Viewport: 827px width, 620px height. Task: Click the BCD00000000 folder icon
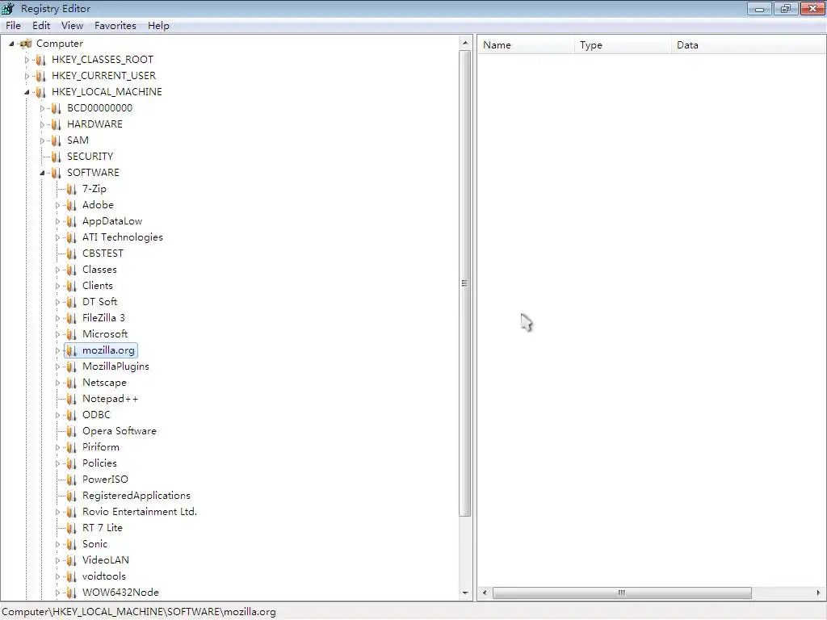pyautogui.click(x=57, y=109)
